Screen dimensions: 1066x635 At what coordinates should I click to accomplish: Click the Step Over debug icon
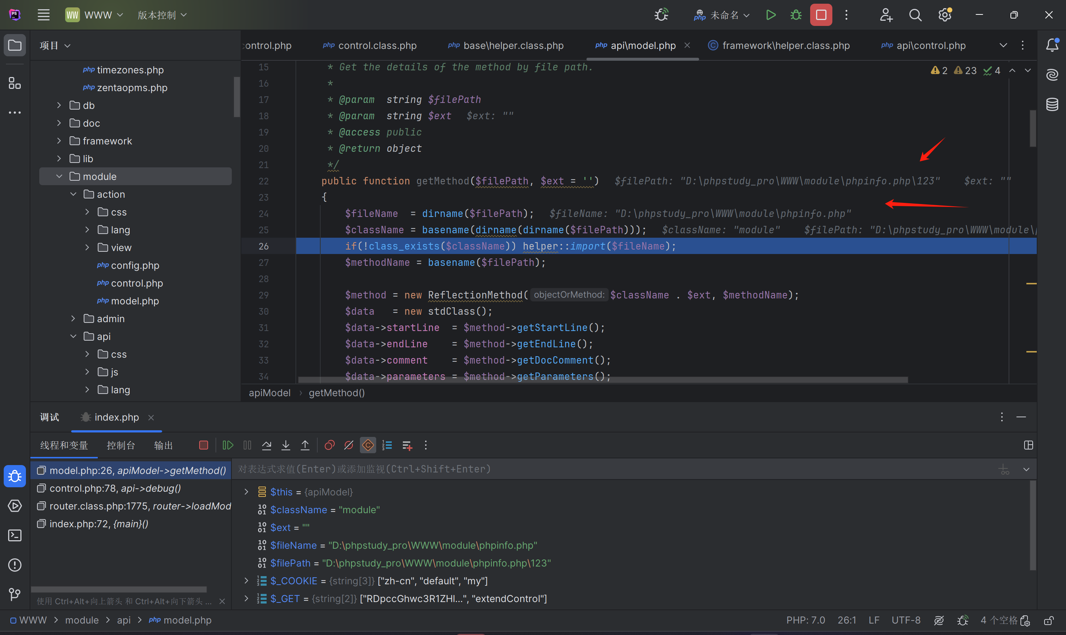point(267,445)
